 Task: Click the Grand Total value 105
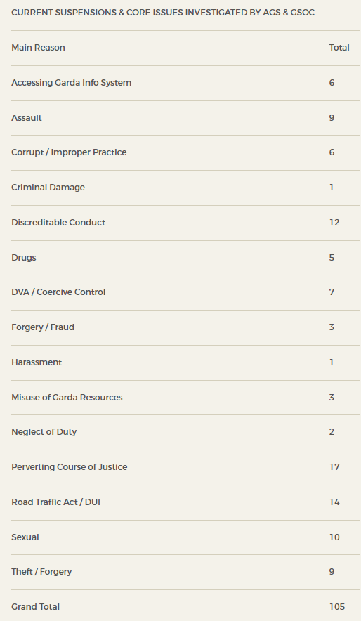coord(337,607)
